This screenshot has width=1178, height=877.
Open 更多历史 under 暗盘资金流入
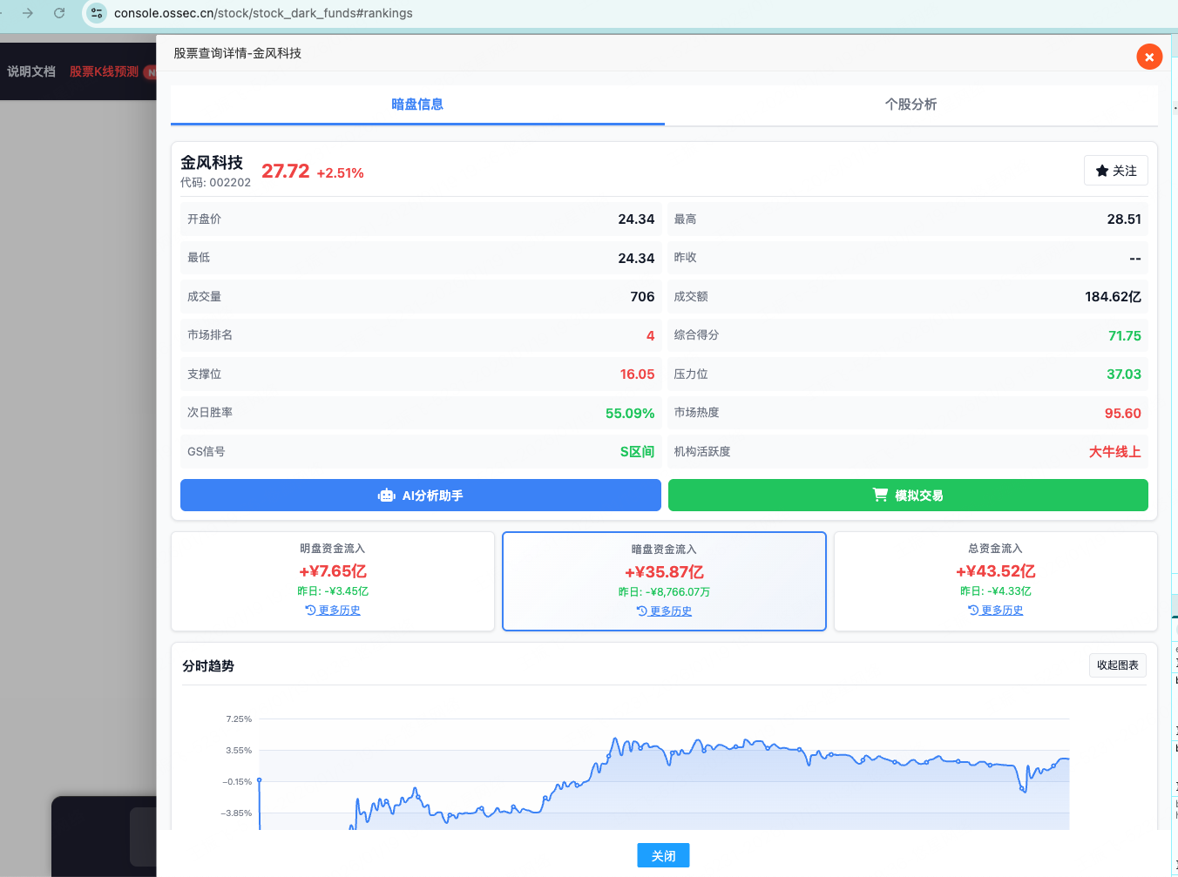[664, 611]
